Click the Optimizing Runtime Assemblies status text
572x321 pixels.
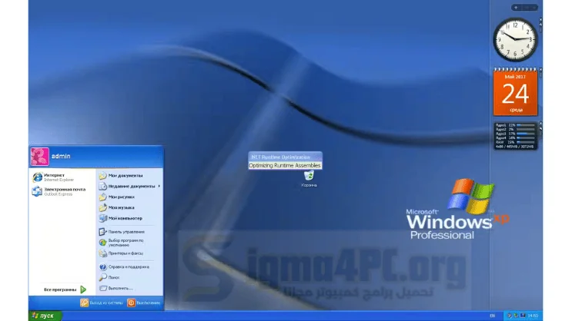pyautogui.click(x=285, y=166)
